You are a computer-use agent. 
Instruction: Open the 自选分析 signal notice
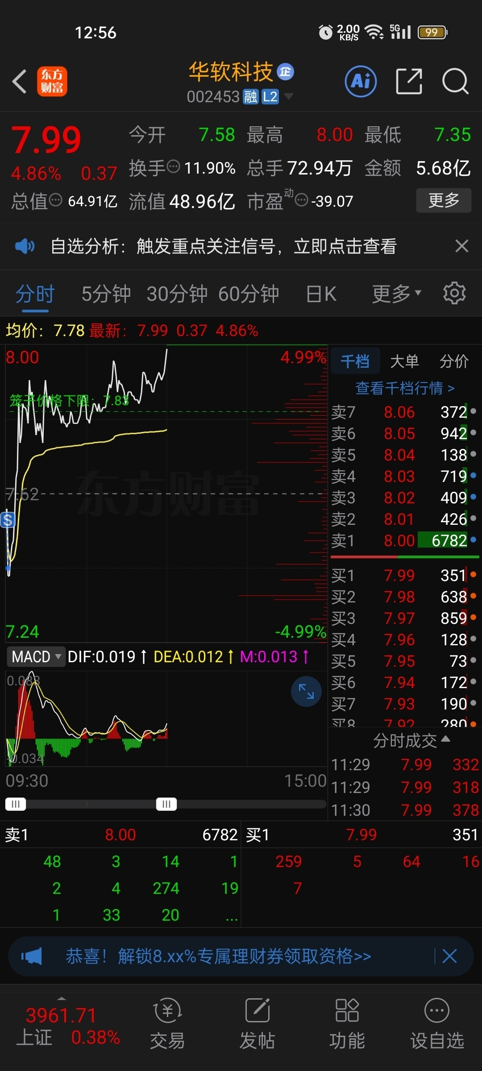224,246
